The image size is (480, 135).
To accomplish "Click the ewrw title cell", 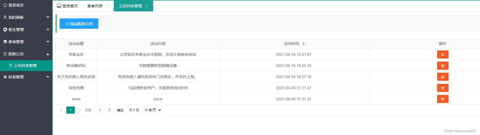I will click(76, 99).
